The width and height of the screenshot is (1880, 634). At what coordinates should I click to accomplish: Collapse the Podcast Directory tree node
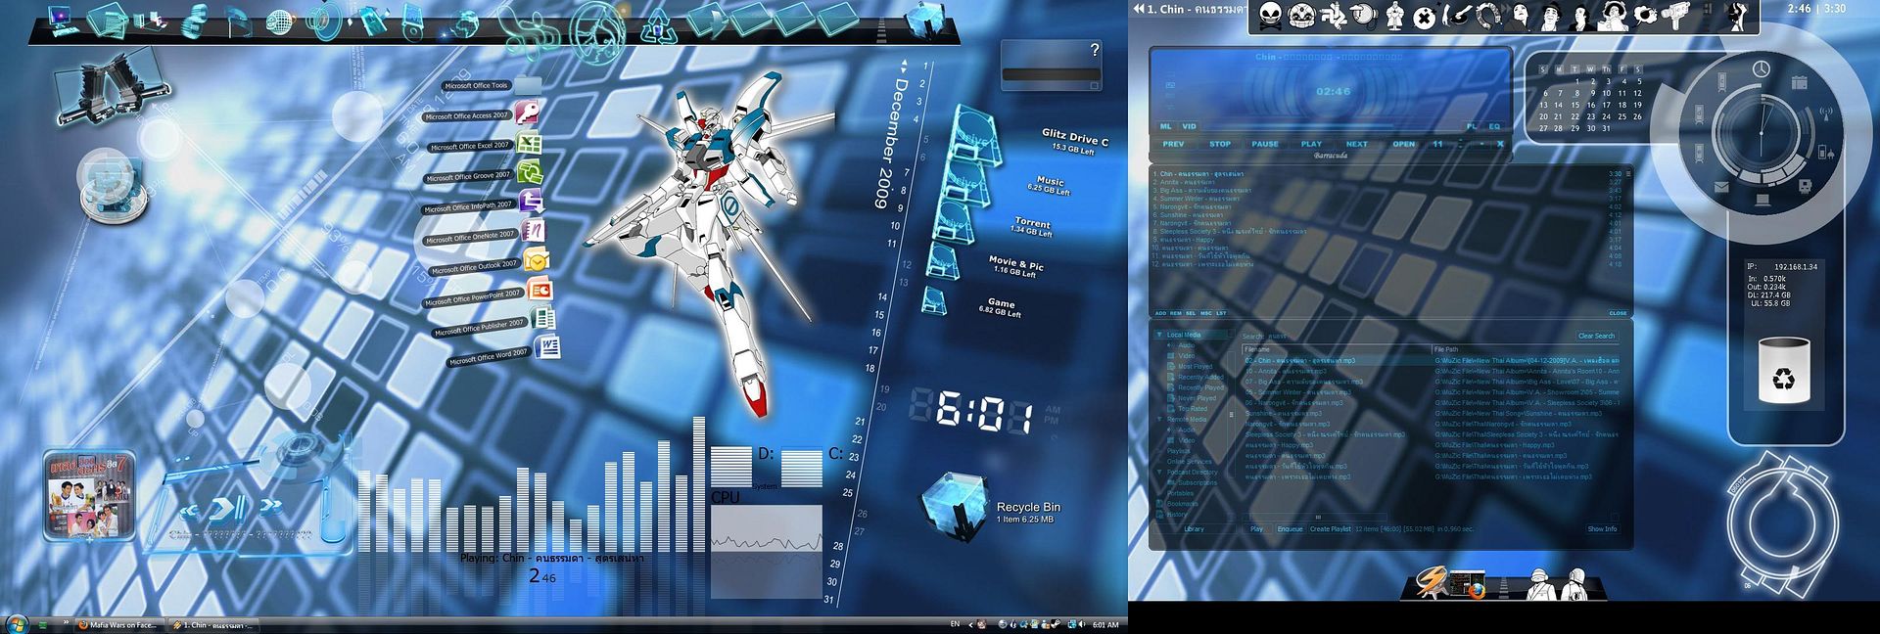point(1159,472)
